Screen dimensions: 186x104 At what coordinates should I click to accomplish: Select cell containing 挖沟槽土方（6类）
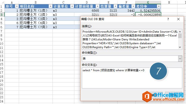click(x=36, y=23)
